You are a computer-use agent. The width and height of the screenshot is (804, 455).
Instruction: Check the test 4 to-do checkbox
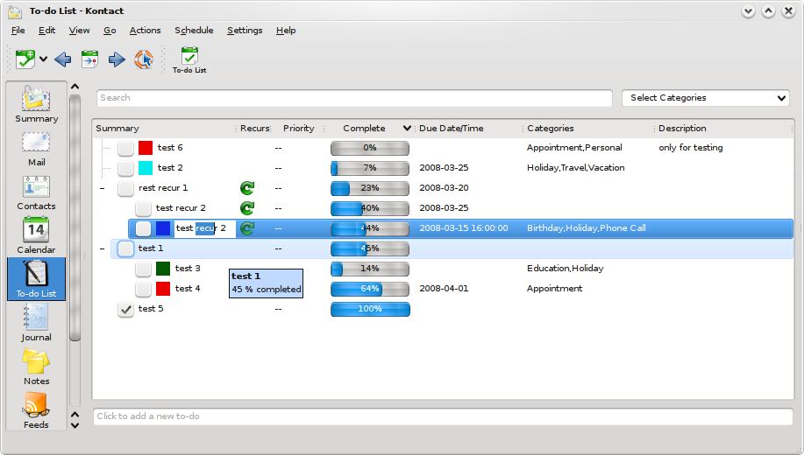tap(143, 289)
